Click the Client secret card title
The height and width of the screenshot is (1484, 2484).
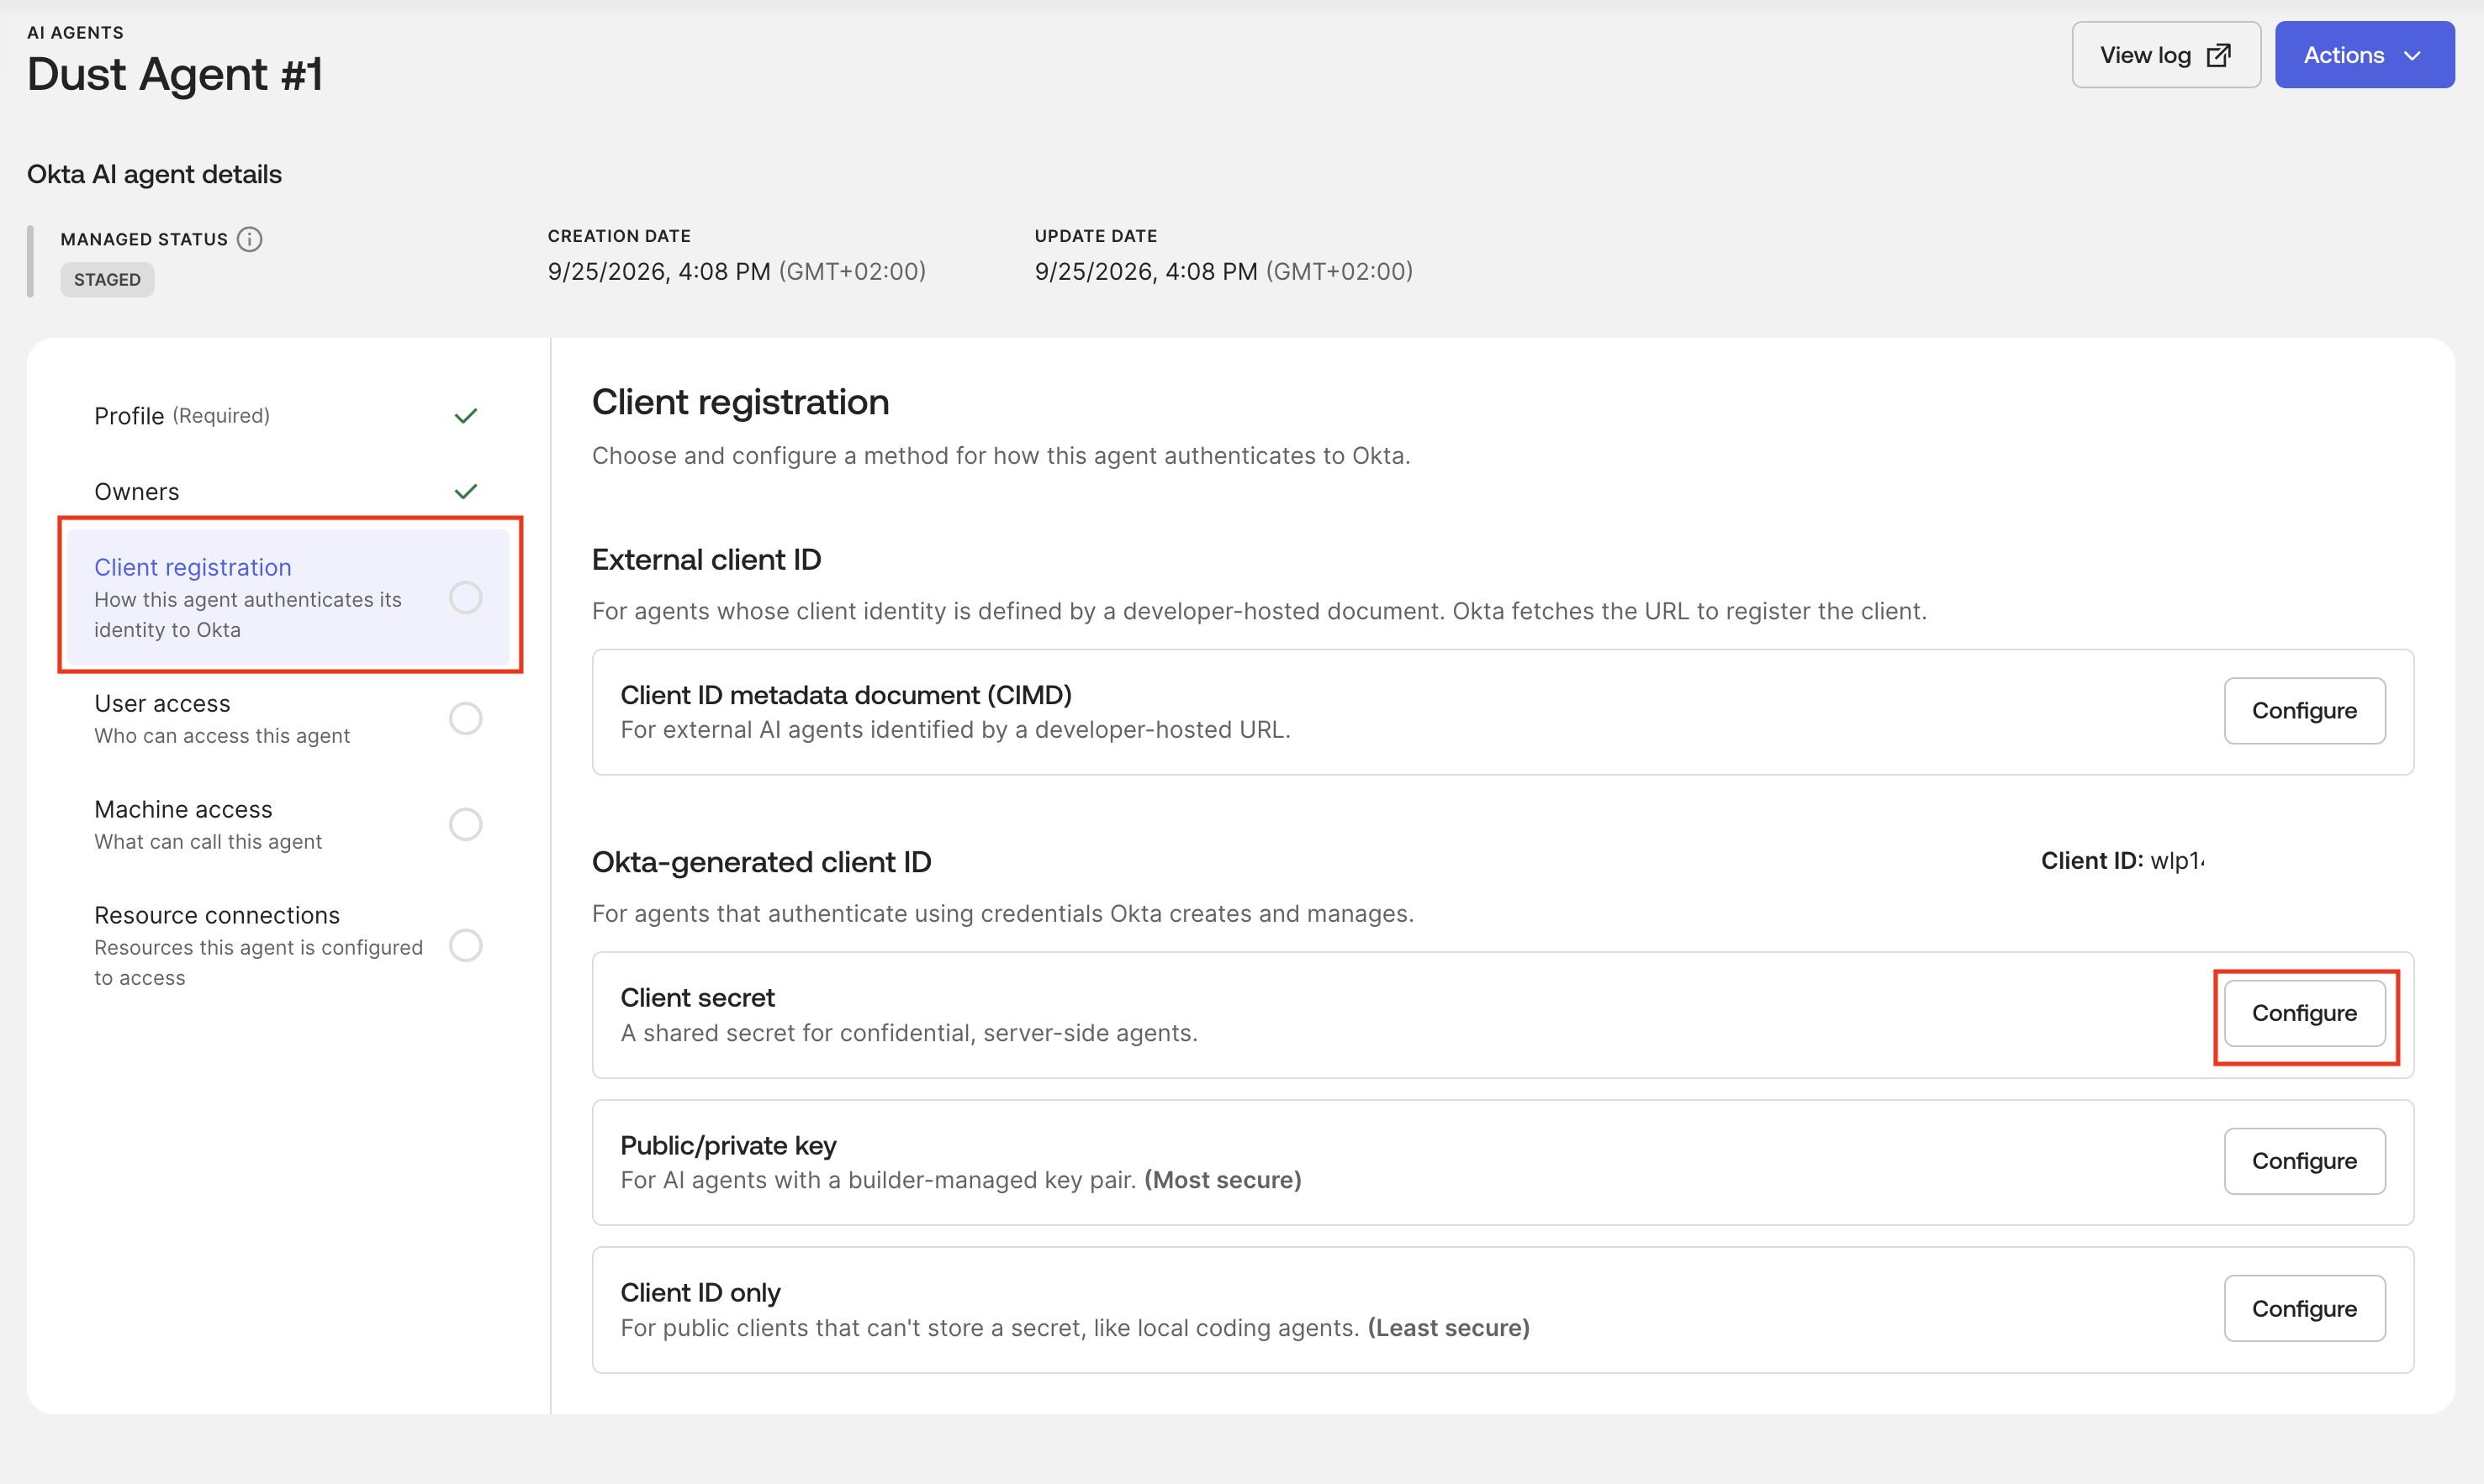click(697, 998)
